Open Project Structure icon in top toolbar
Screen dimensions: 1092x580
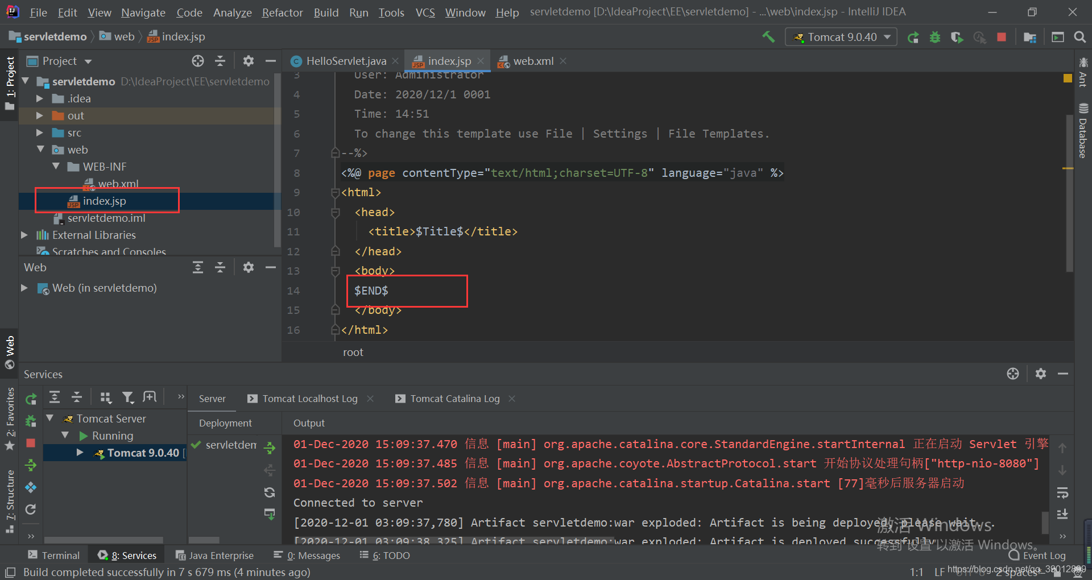[1030, 38]
